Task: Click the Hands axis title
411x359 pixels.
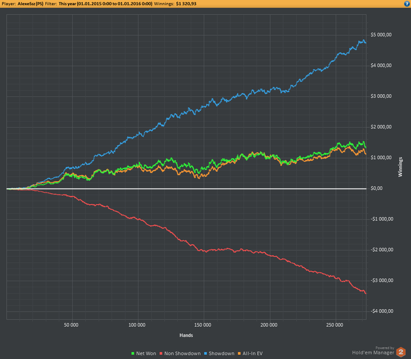Action: (186, 336)
